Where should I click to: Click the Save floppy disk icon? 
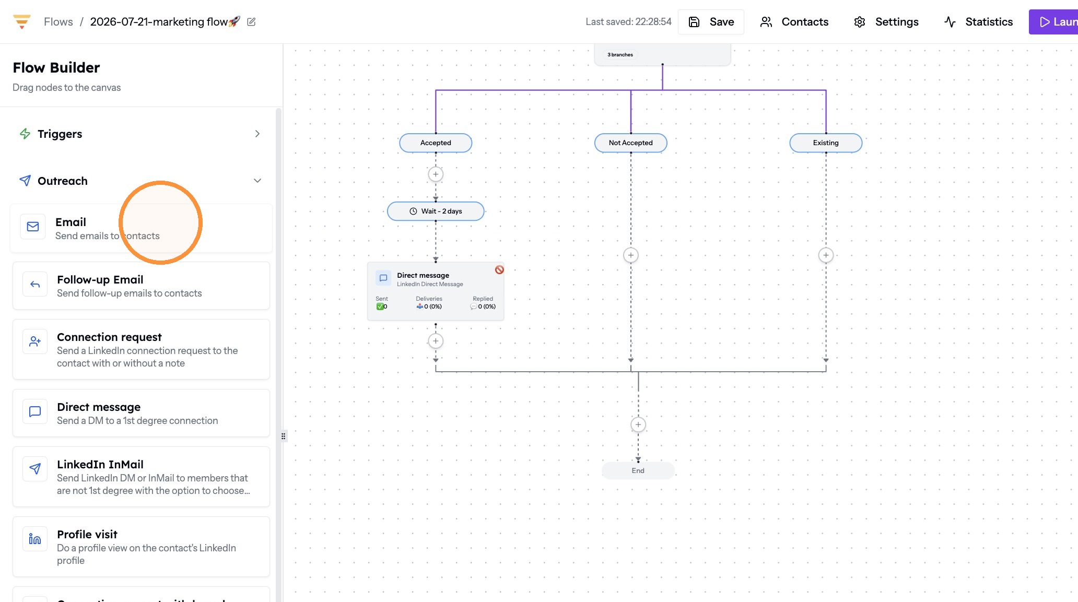[x=694, y=22]
